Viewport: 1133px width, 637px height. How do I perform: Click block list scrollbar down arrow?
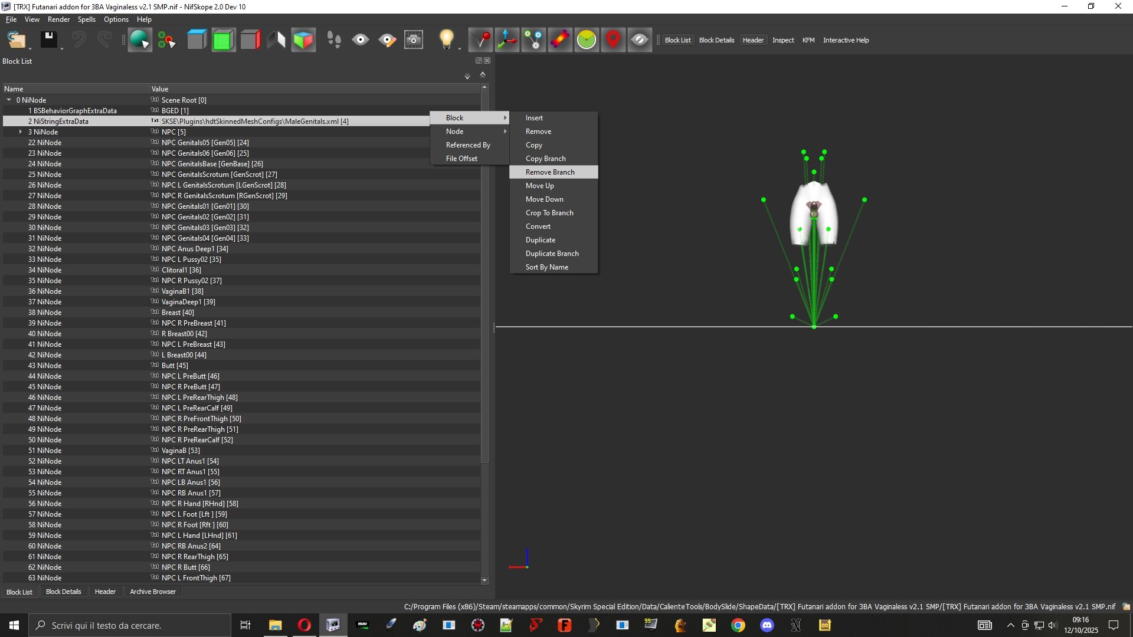pos(484,580)
